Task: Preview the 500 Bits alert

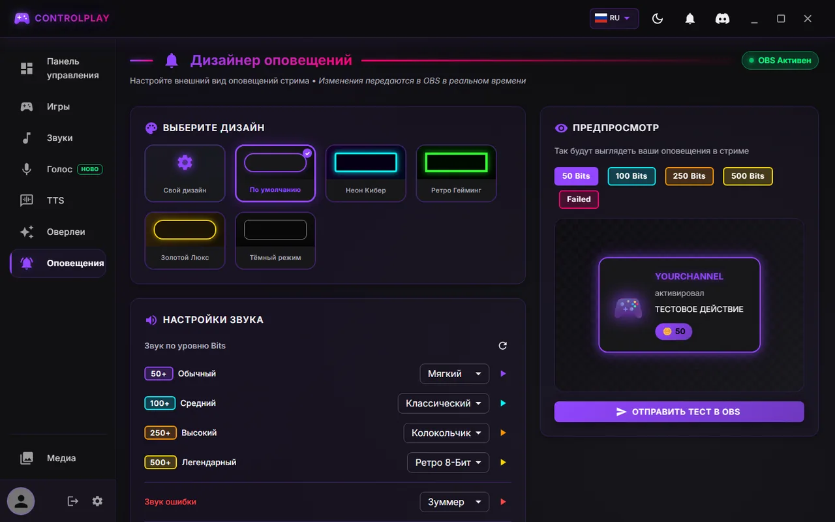Action: (748, 176)
